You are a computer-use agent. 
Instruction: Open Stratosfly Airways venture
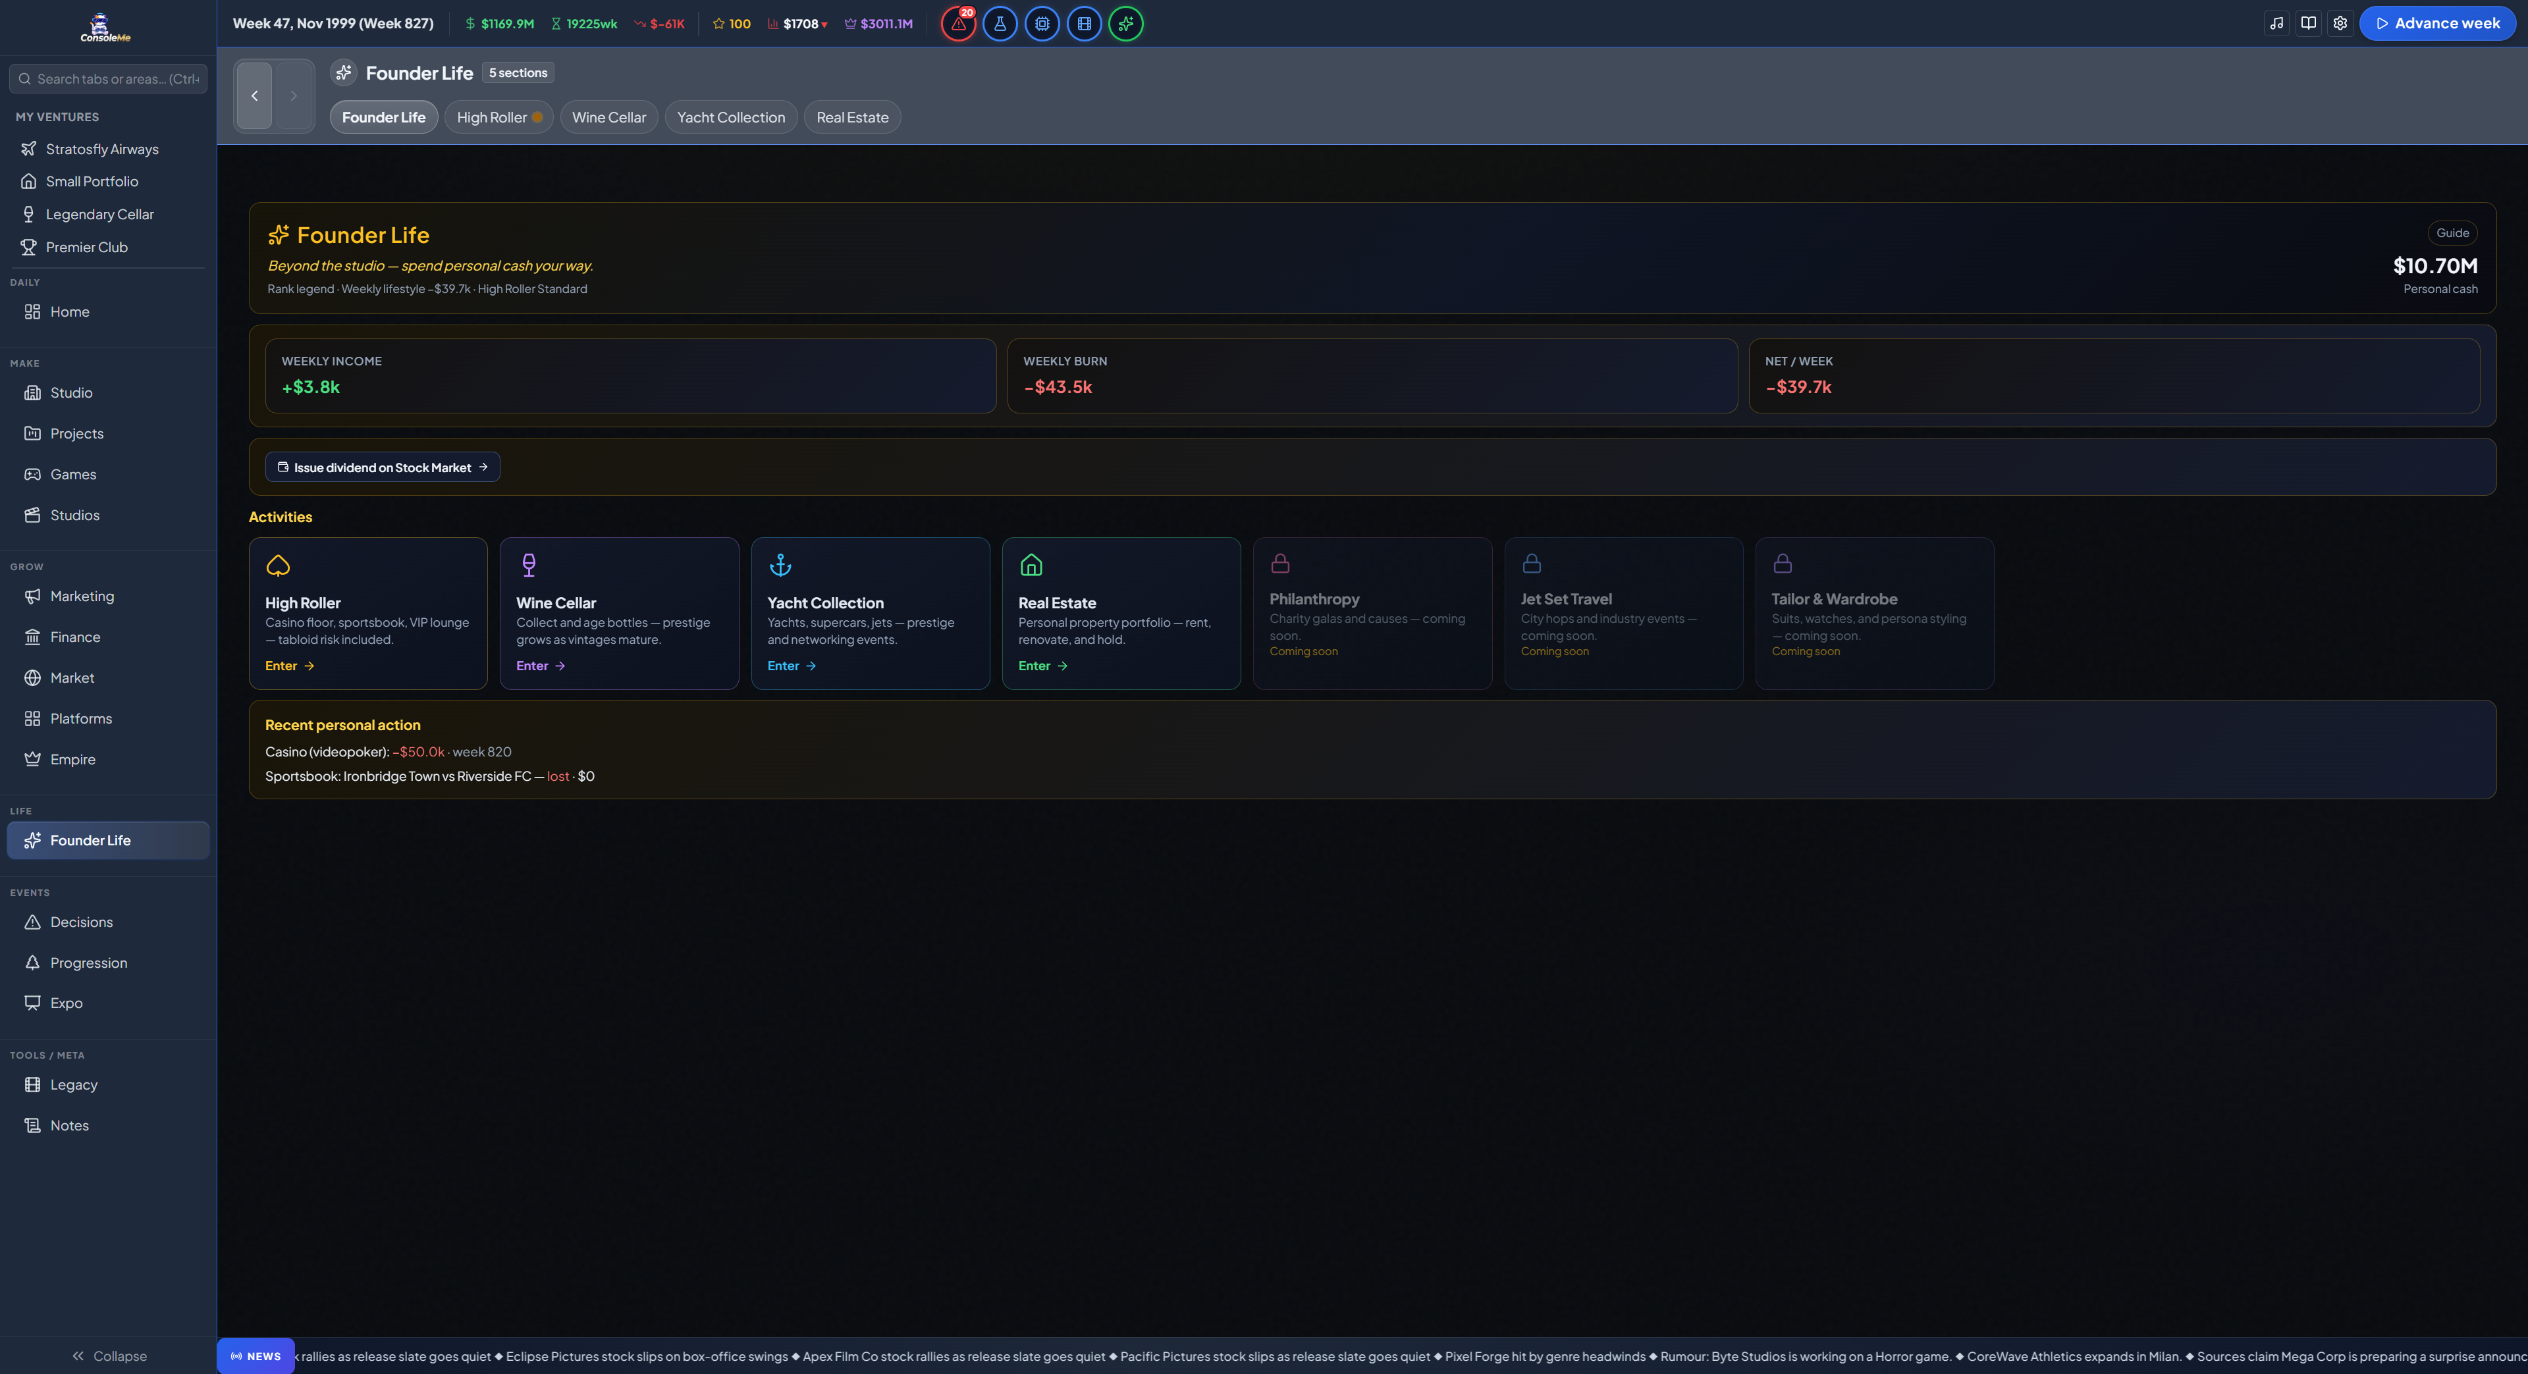pos(108,149)
